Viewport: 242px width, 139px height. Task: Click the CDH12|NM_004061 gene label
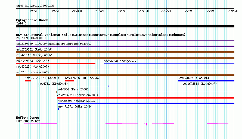click(x=29, y=121)
